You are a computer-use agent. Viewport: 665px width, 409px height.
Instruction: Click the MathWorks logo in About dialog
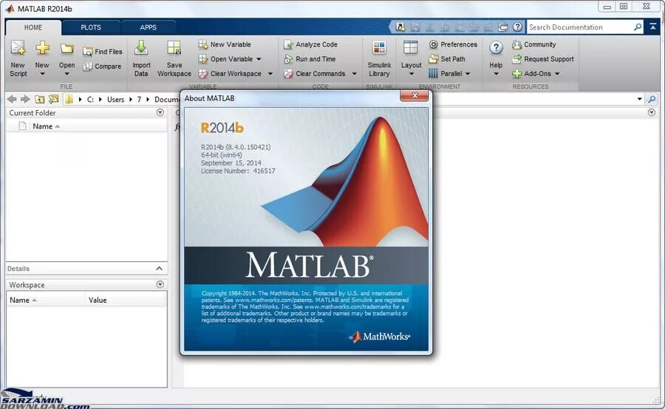(x=379, y=337)
